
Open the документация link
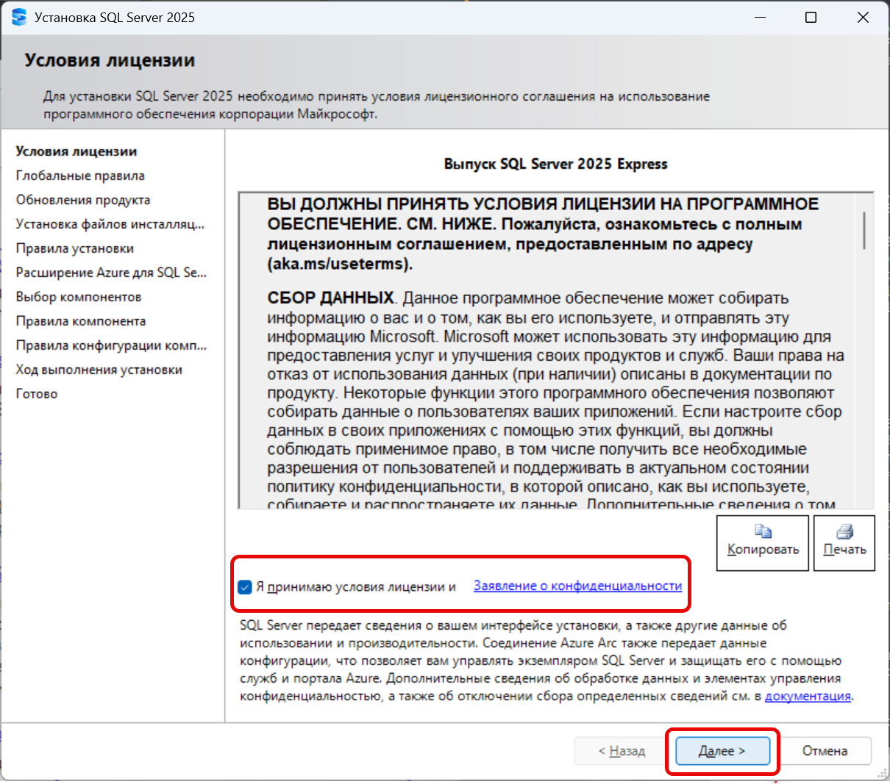[808, 696]
